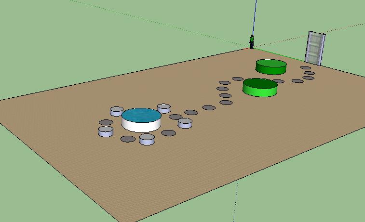Select the small cylinder right of the pool
The width and height of the screenshot is (365, 222).
tap(185, 123)
